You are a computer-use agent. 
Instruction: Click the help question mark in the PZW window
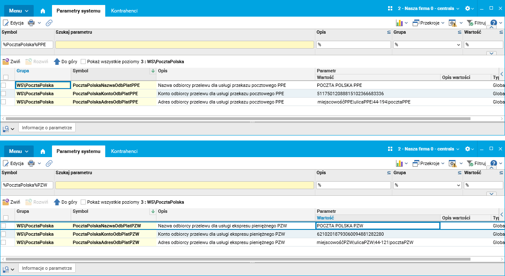click(x=494, y=163)
